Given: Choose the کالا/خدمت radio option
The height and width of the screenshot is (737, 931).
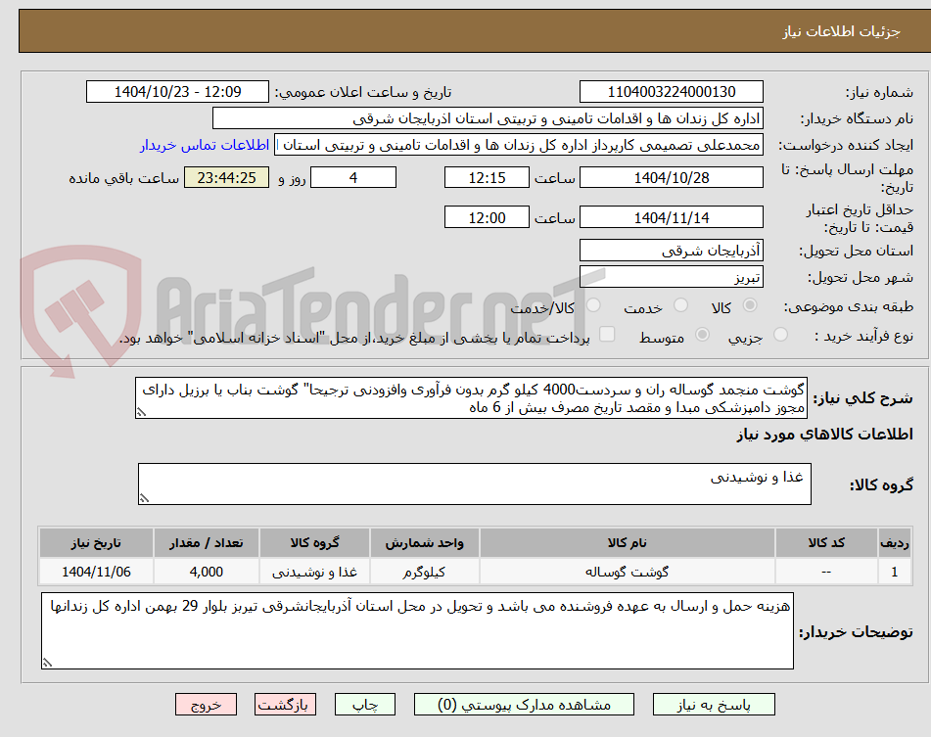Looking at the screenshot, I should [x=592, y=305].
